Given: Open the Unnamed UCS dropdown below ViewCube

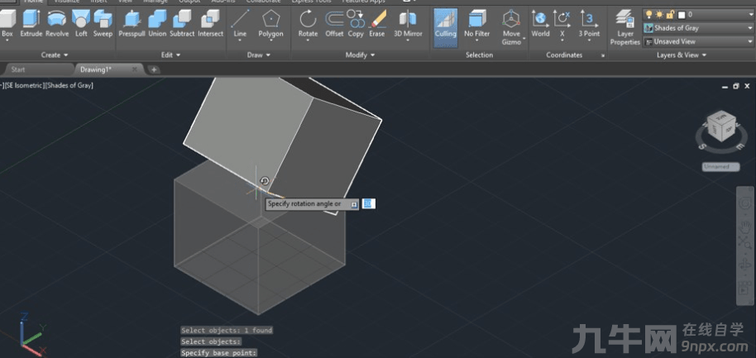Looking at the screenshot, I should (x=720, y=167).
